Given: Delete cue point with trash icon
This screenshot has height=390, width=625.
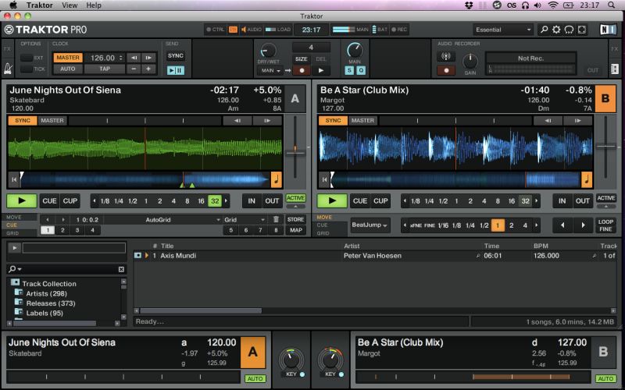Looking at the screenshot, I should point(276,219).
